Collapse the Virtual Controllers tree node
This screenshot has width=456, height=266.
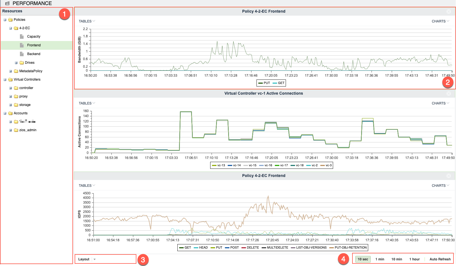[5, 79]
